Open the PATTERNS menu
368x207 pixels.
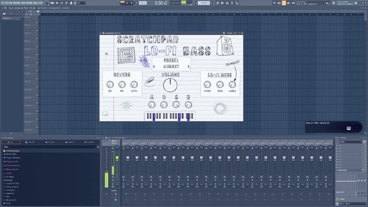(17, 3)
